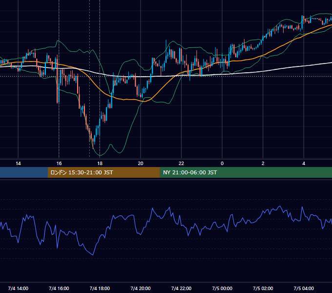Click the 7/4 16:00 time label

point(59,288)
